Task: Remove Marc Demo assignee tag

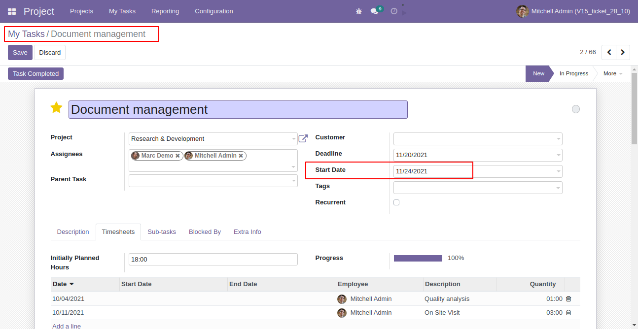Action: pyautogui.click(x=177, y=156)
